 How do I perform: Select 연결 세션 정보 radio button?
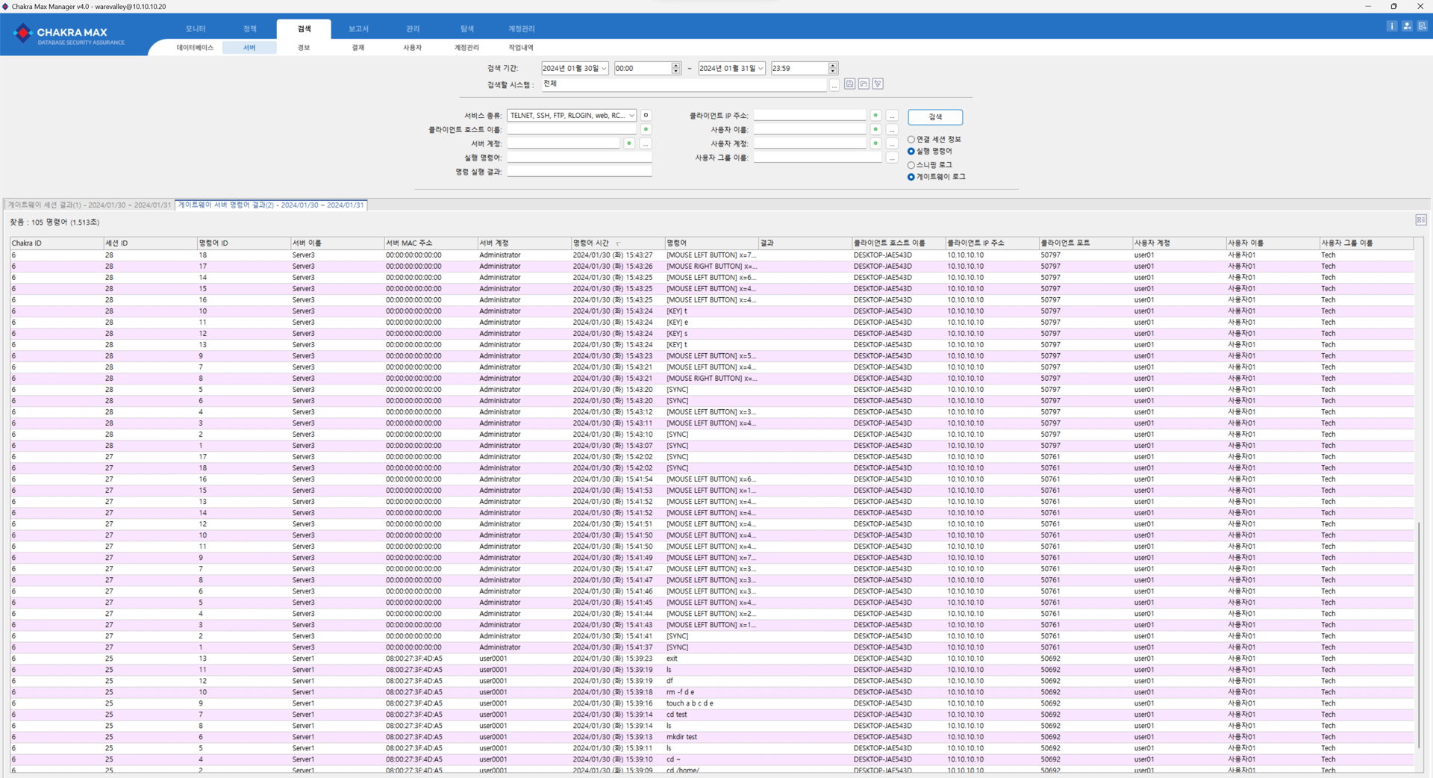(911, 140)
